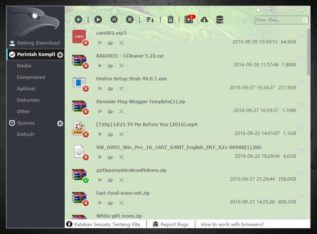Open folder icon for Firefox Setup Stub 49.0.1.exe
The width and height of the screenshot is (317, 234).
110,89
